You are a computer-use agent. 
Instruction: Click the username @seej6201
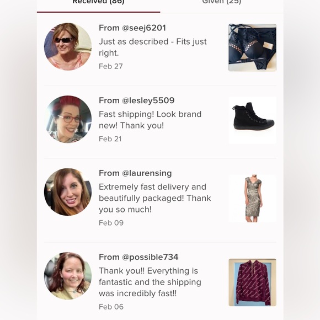pos(143,28)
